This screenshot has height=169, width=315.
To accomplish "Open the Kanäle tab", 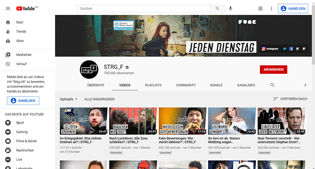I will click(x=216, y=85).
